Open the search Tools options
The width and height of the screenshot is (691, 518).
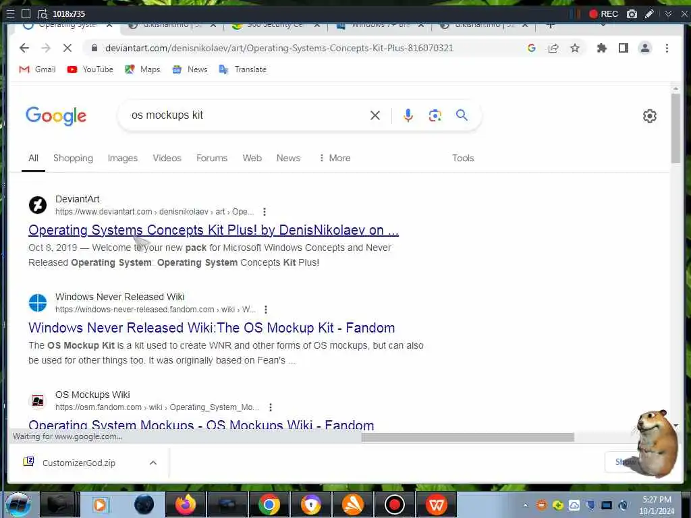point(463,158)
